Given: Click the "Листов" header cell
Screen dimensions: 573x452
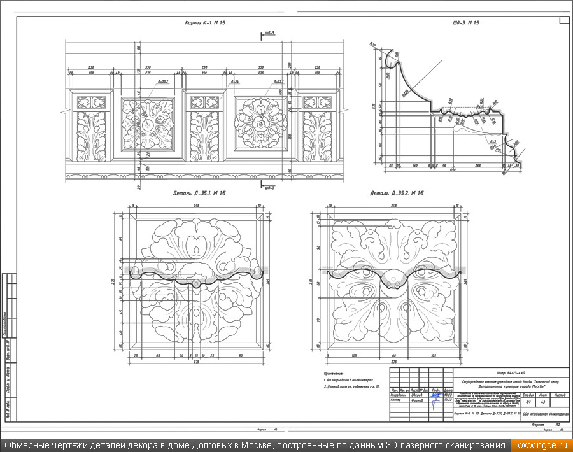Looking at the screenshot, I should pyautogui.click(x=559, y=395).
